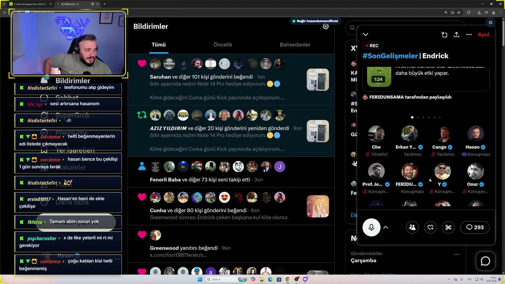Switch to the Tümü tab
The width and height of the screenshot is (505, 284).
point(159,45)
